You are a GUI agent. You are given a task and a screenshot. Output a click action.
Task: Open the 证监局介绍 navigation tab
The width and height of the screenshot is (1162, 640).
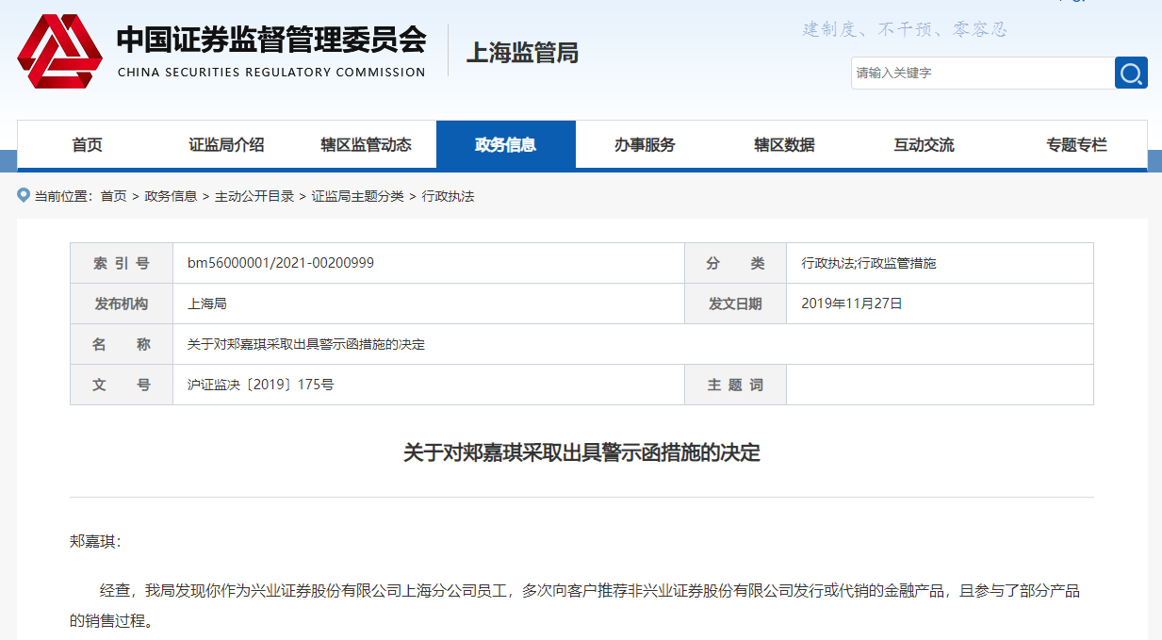tap(226, 145)
